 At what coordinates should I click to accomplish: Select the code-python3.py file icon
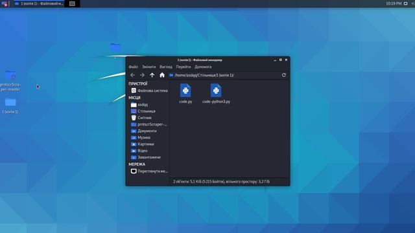pos(216,91)
